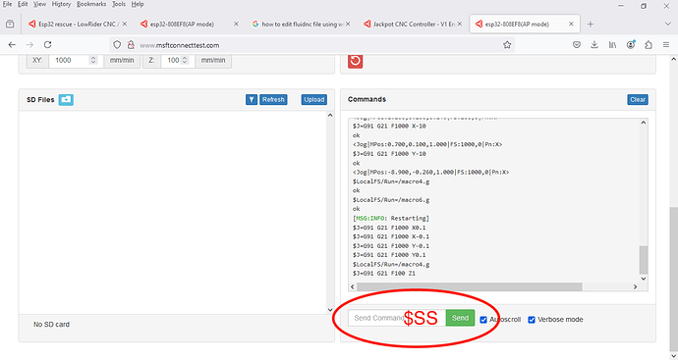Open the Help menu
This screenshot has height=360, width=678.
pyautogui.click(x=138, y=4)
